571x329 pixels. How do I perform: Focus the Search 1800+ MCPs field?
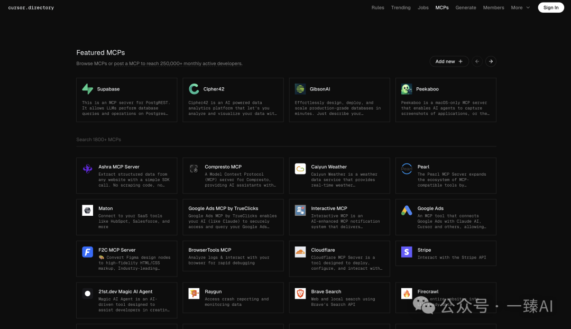point(286,140)
